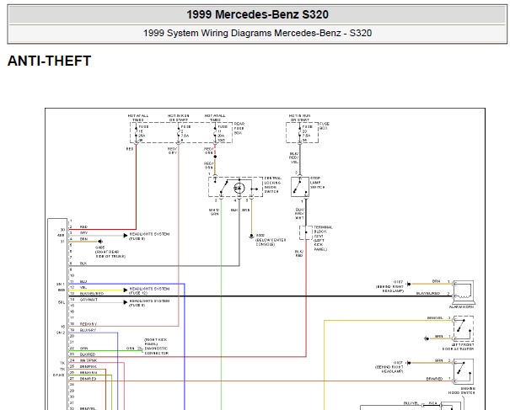Click the alarm horn symbol
This screenshot has height=410, width=510.
[464, 290]
